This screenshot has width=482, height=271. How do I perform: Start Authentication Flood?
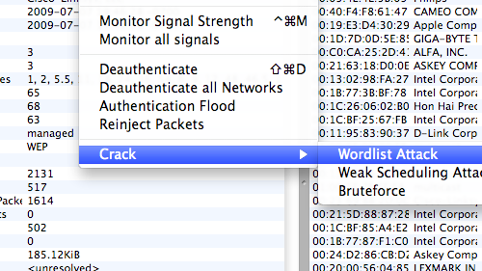[x=199, y=106]
